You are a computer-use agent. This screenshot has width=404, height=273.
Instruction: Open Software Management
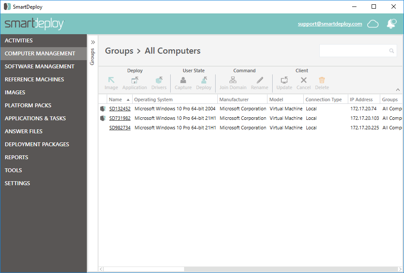(44, 66)
